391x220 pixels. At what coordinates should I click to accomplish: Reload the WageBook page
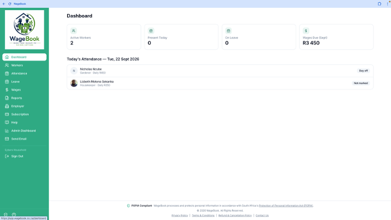click(x=10, y=4)
